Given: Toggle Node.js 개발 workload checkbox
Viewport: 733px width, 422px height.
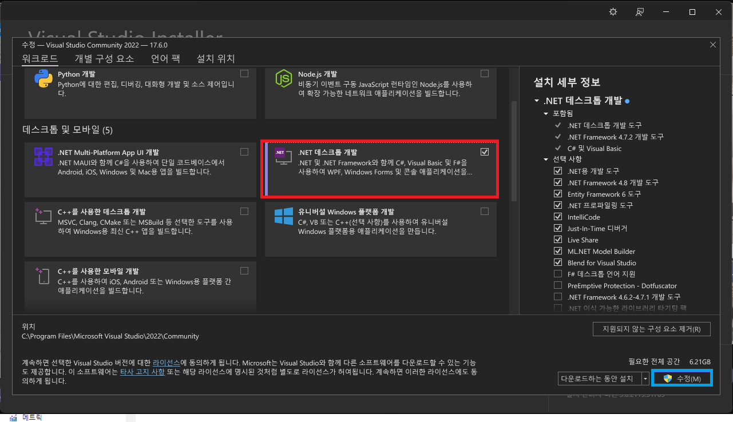Looking at the screenshot, I should (485, 74).
